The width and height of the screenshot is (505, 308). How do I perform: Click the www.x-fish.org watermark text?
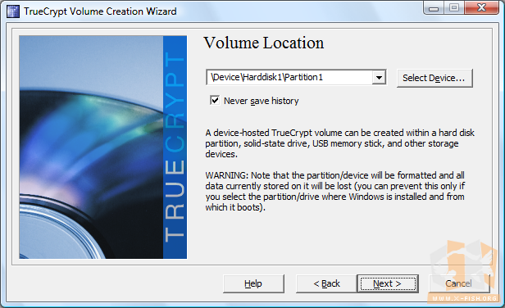(x=464, y=299)
